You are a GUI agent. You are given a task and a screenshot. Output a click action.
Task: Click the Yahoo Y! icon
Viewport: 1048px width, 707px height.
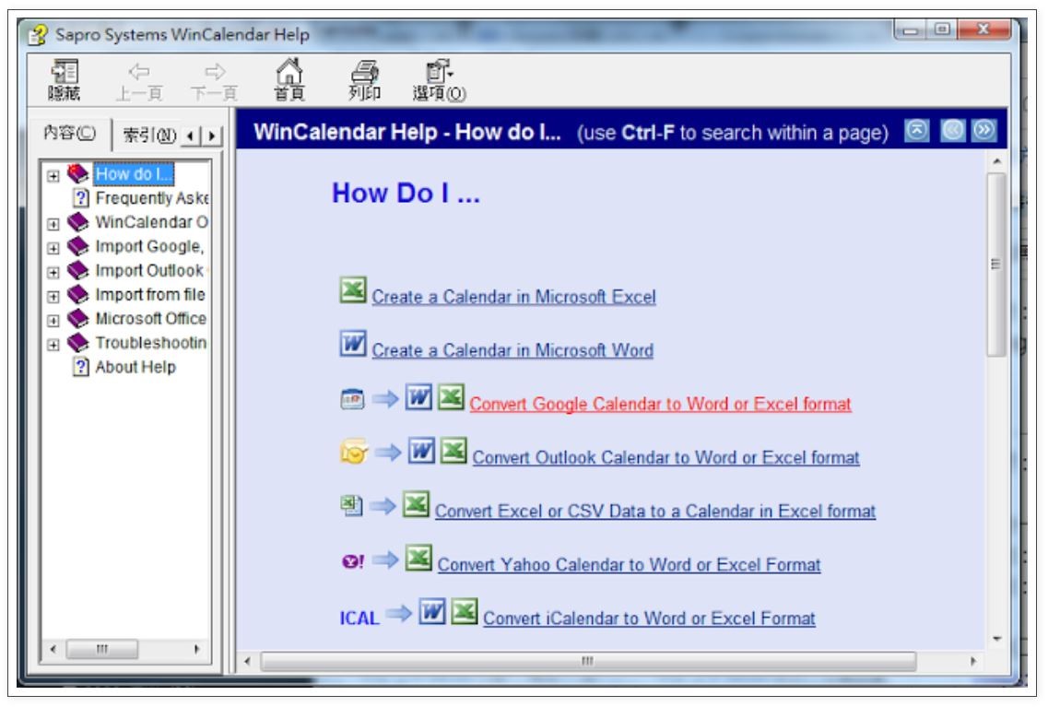(x=353, y=561)
